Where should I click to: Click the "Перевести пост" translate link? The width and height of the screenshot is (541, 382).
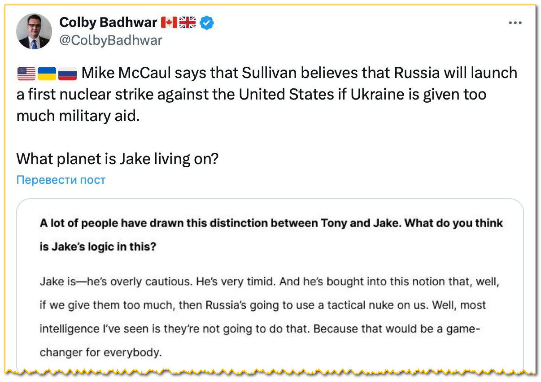coord(61,180)
